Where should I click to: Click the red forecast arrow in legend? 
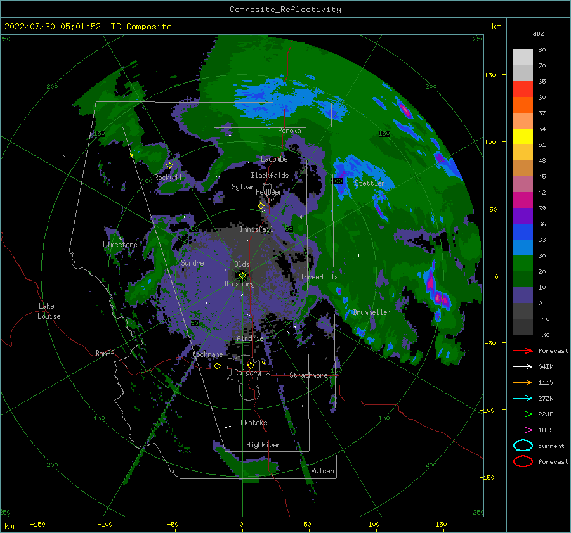[x=523, y=350]
